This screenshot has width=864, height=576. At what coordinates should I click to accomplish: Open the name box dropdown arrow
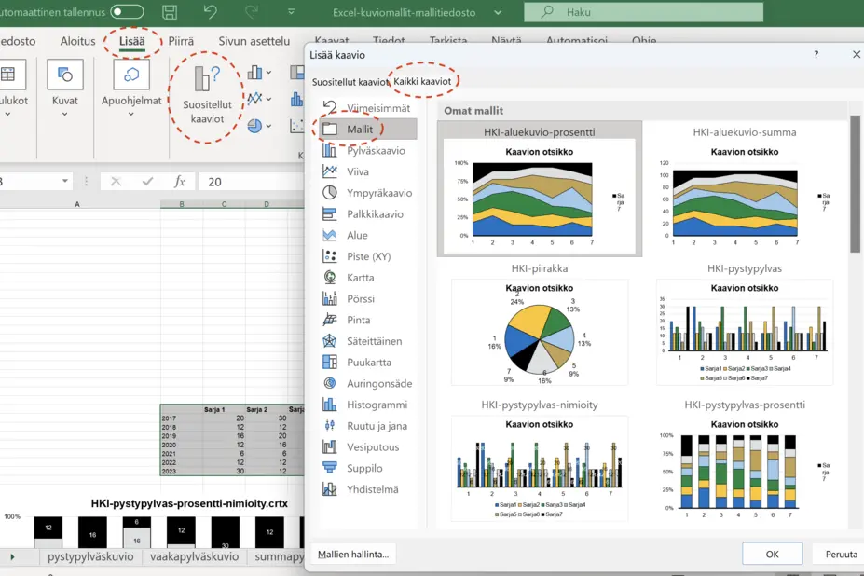point(65,181)
